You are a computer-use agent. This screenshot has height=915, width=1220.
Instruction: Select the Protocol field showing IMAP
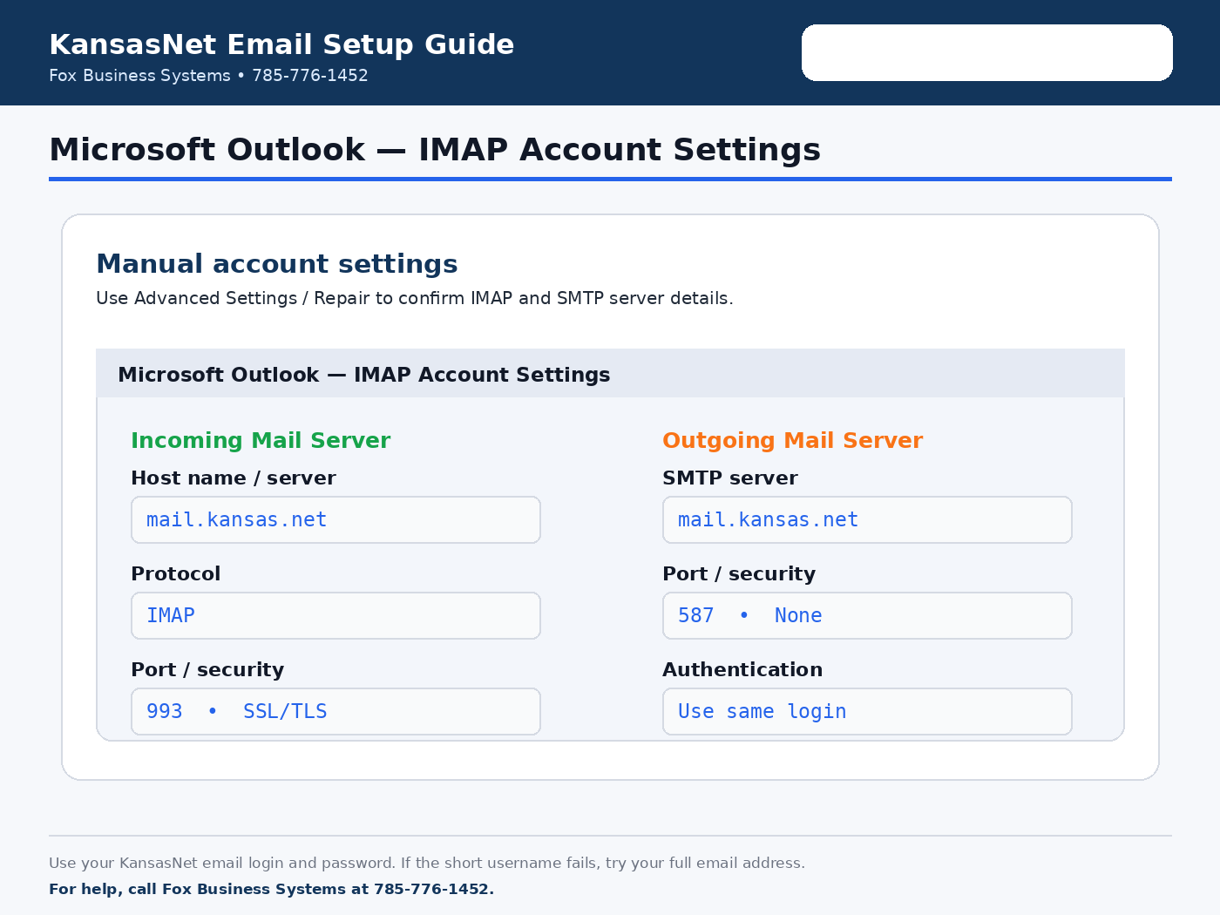pos(335,616)
